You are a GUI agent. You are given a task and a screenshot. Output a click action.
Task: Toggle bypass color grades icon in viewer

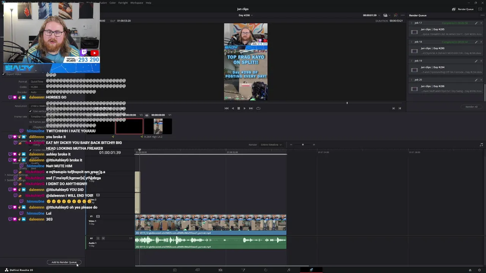coord(396,16)
